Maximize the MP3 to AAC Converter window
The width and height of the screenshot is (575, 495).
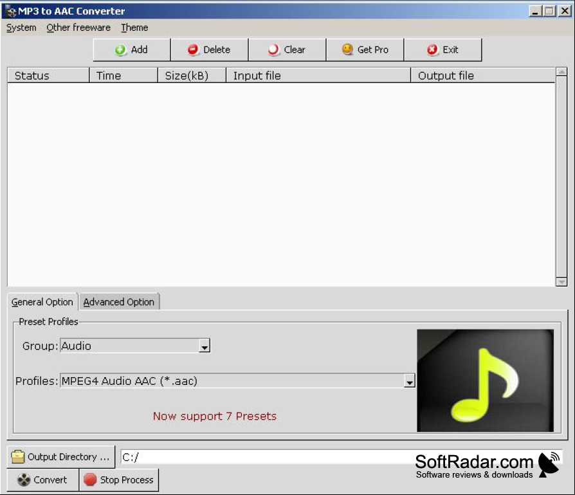click(x=549, y=11)
